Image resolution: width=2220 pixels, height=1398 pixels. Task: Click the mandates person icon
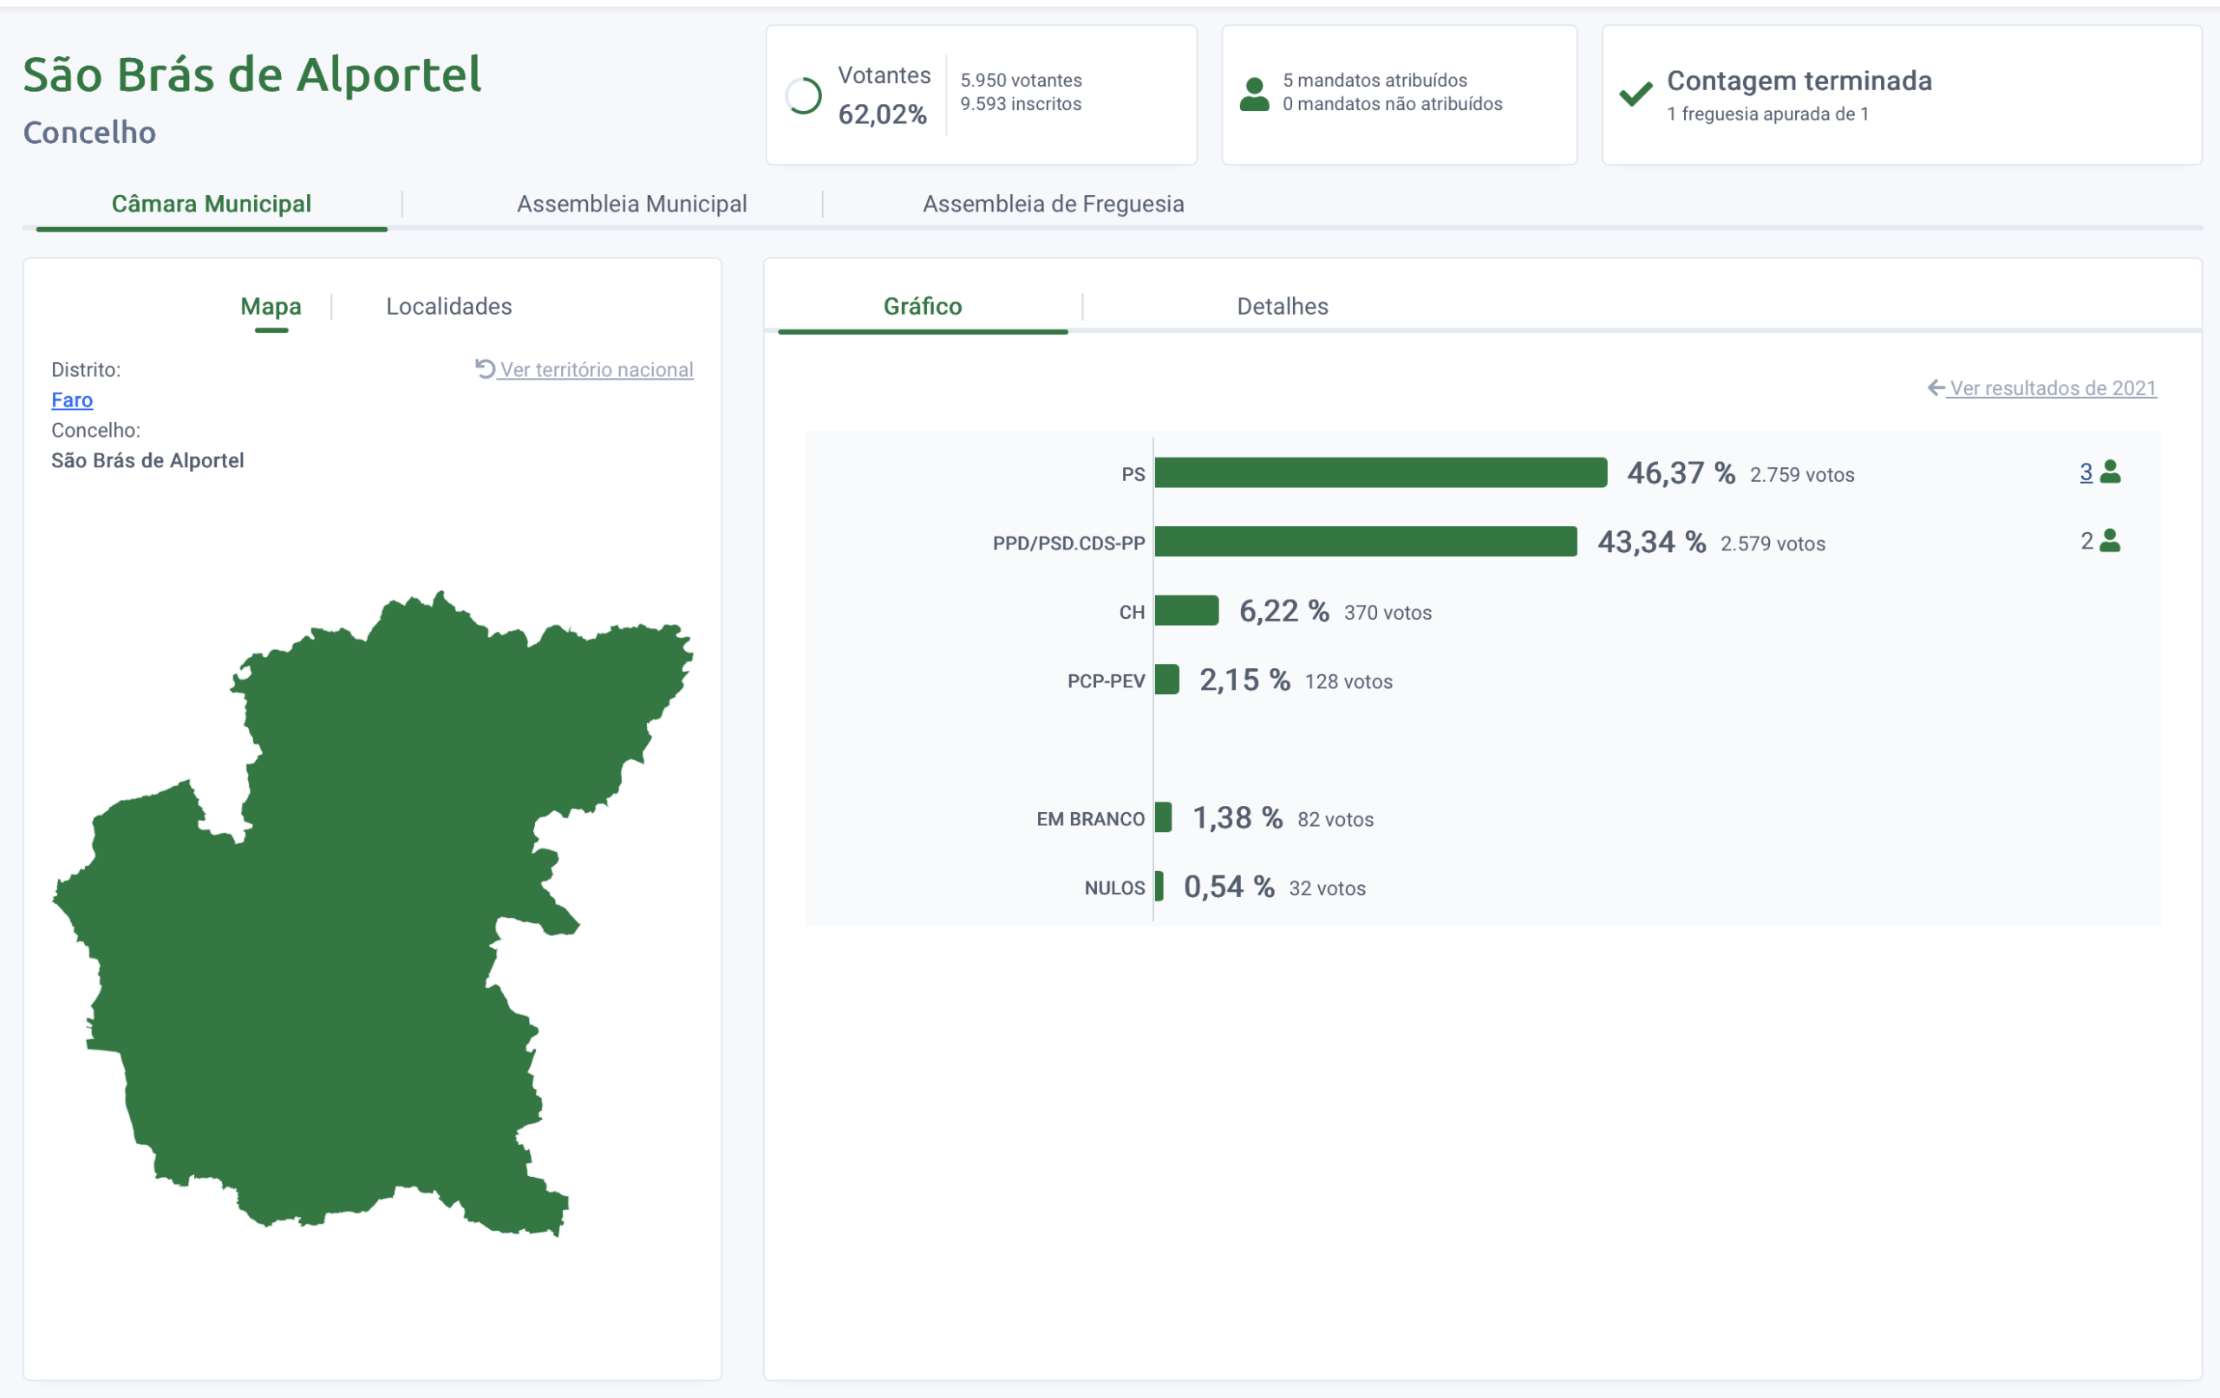coord(1254,95)
